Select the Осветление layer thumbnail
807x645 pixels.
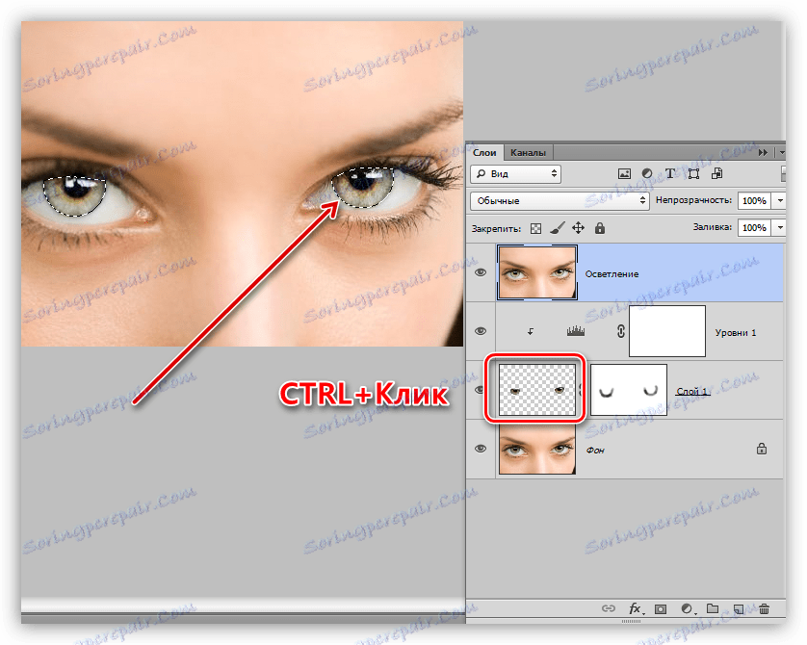coord(537,272)
